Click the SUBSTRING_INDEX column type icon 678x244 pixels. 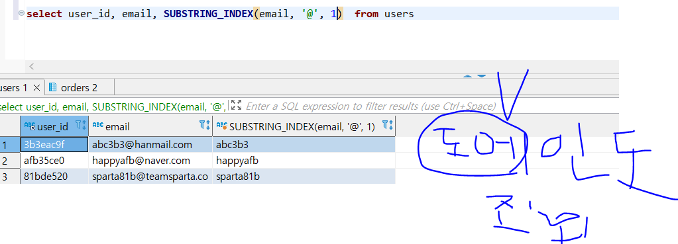tap(222, 126)
